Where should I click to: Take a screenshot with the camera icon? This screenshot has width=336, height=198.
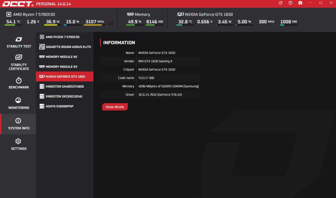[x=300, y=3]
